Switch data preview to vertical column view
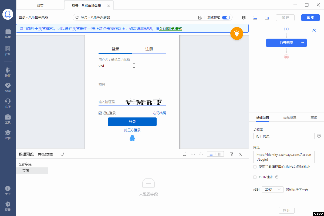This screenshot has height=216, width=324. (220, 154)
